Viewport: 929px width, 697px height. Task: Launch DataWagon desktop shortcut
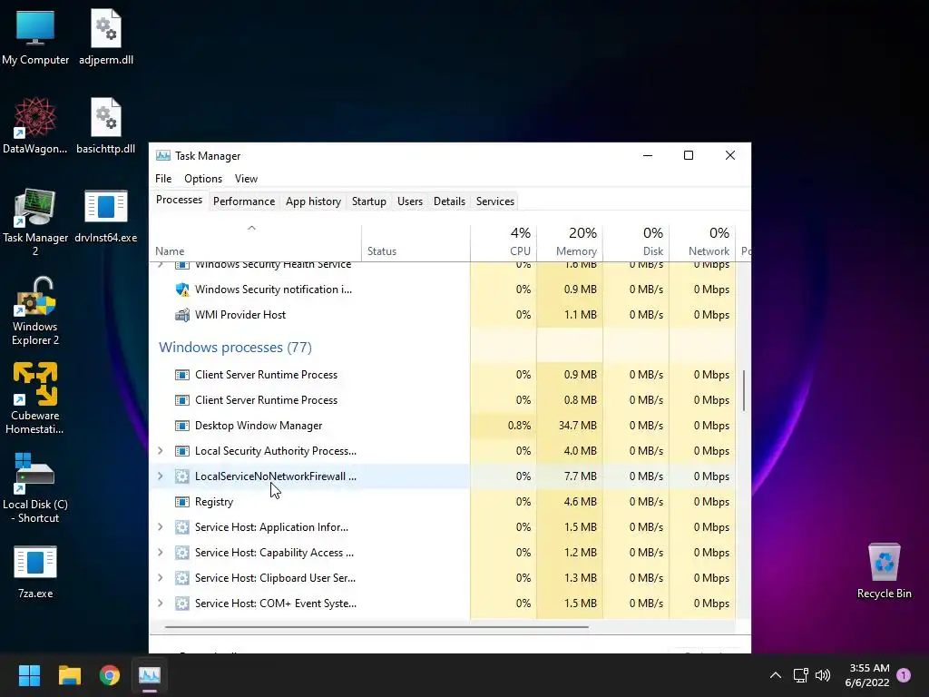click(x=35, y=126)
